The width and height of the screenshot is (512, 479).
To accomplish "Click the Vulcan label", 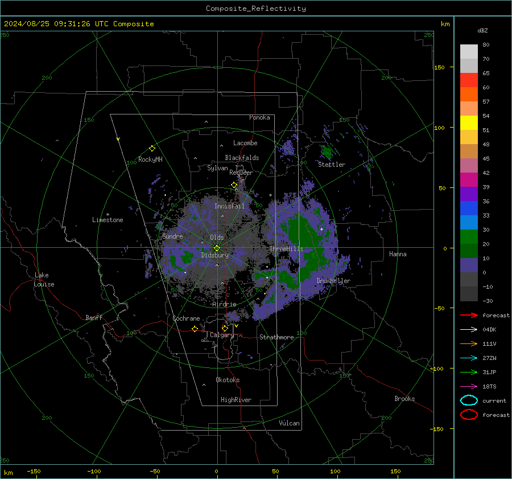I will (289, 423).
